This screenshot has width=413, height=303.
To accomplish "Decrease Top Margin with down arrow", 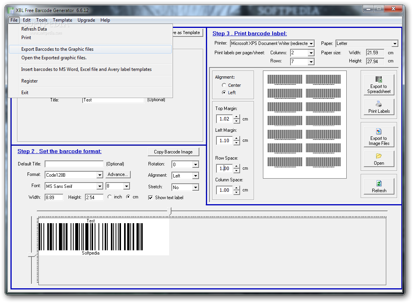I will [237, 121].
